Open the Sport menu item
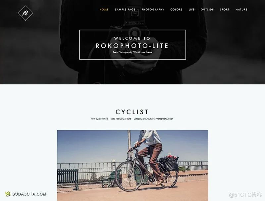Image resolution: width=265 pixels, height=201 pixels. 225,10
